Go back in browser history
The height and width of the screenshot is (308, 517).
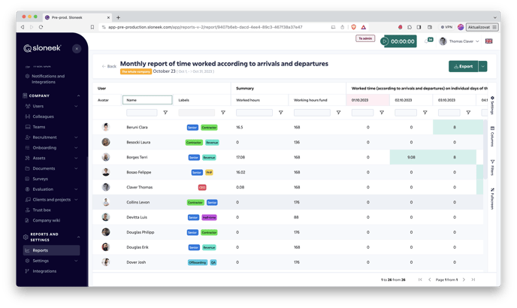pyautogui.click(x=23, y=27)
